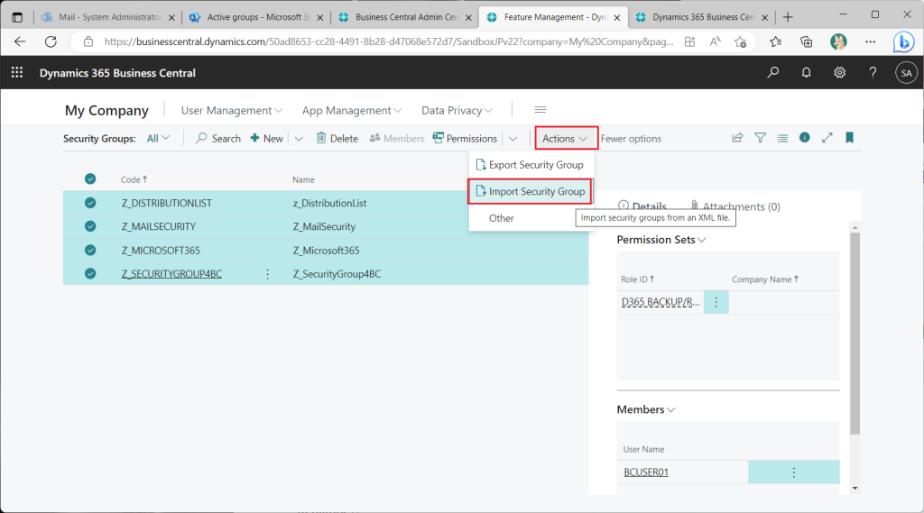Open settings gear in Business Central header

840,72
